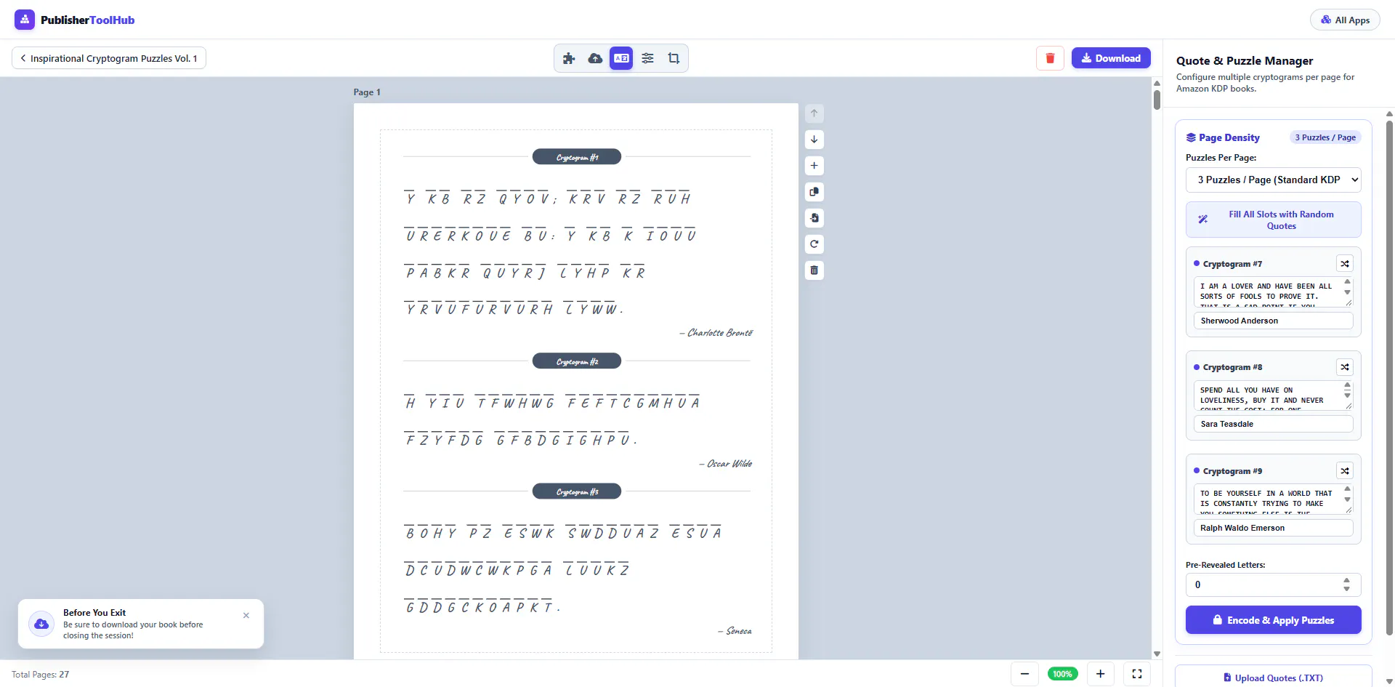Toggle fullscreen view icon
This screenshot has width=1395, height=687.
coord(1137,674)
